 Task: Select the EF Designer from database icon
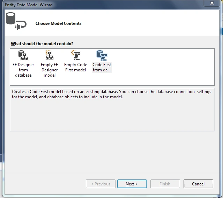pos(23,55)
